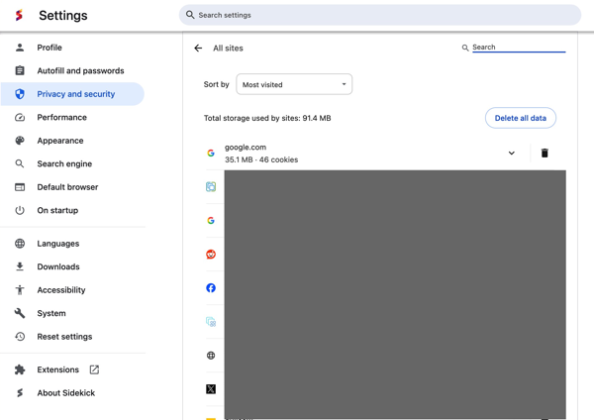Screen dimensions: 594x420
Task: Click the Delete all data button
Action: (521, 118)
